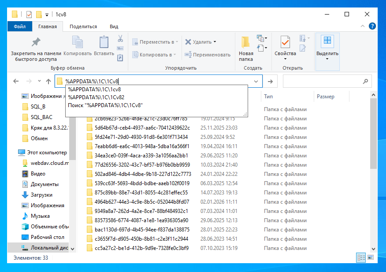Open the View (Вид) tab
The width and height of the screenshot is (386, 272).
pyautogui.click(x=114, y=26)
